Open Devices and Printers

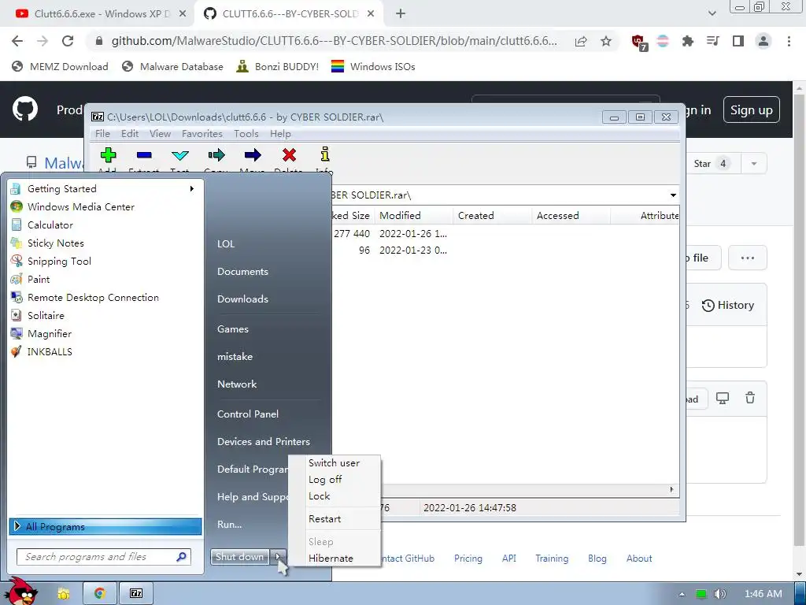263,441
